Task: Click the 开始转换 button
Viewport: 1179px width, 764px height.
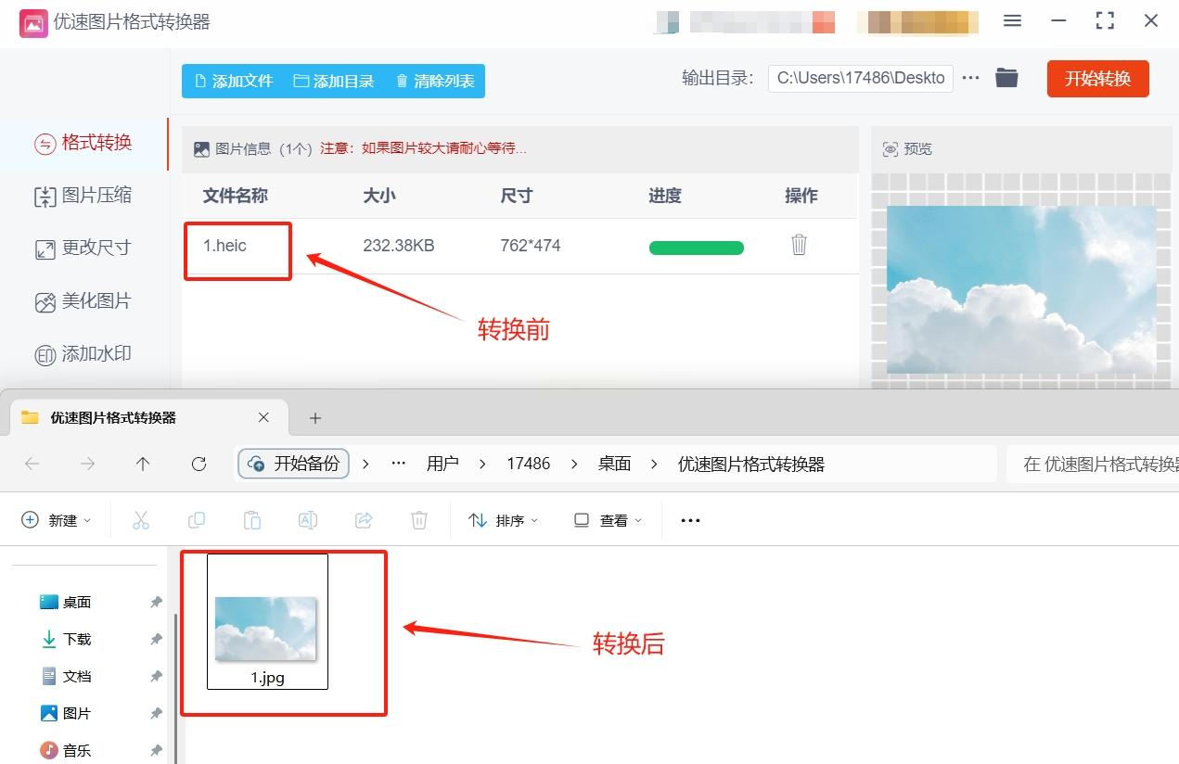Action: point(1098,79)
